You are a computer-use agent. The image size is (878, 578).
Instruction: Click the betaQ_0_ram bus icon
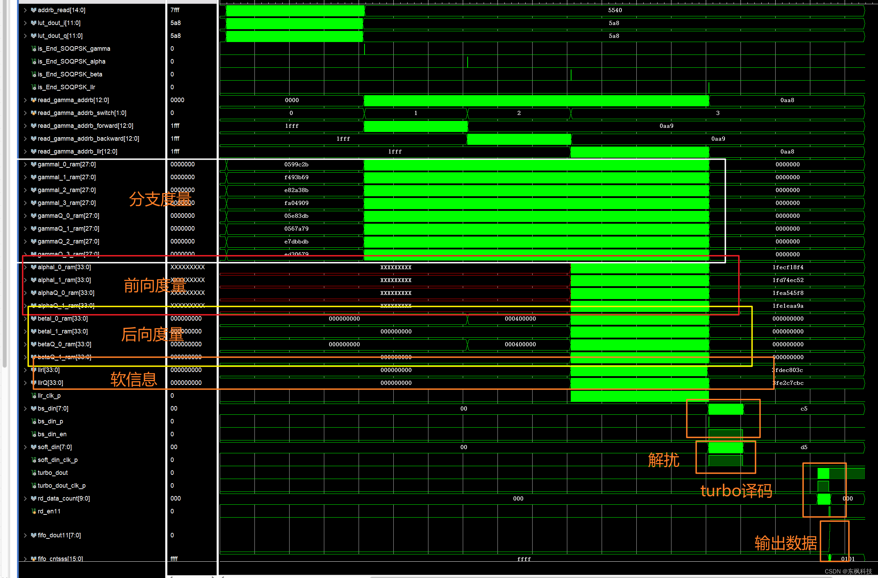coord(34,344)
